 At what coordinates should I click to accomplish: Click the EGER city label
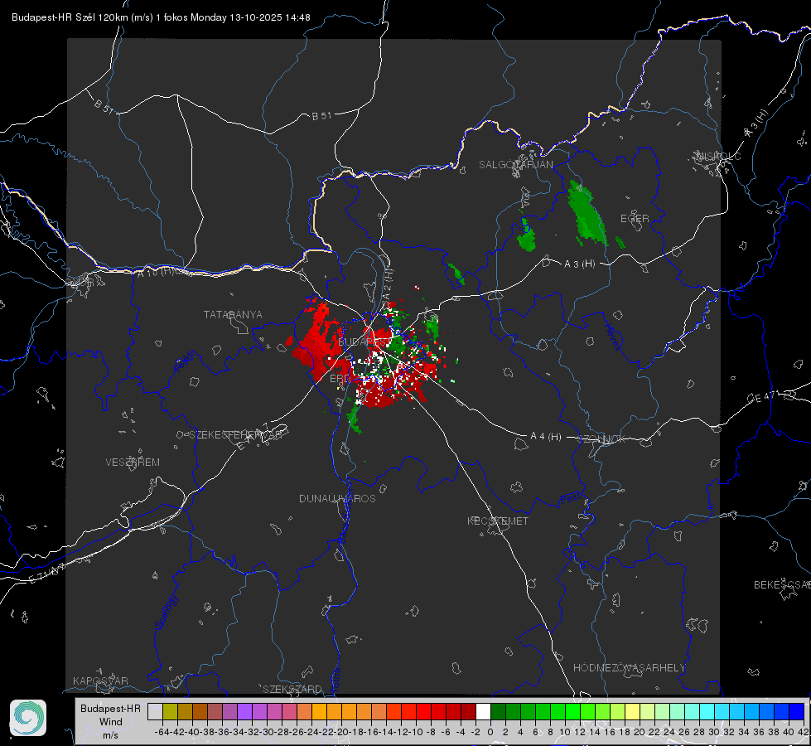click(x=635, y=219)
